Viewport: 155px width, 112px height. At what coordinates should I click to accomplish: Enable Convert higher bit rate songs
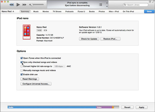[x=21, y=66]
